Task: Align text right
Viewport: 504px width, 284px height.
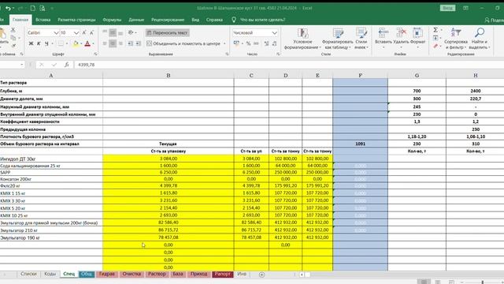Action: pyautogui.click(x=120, y=43)
